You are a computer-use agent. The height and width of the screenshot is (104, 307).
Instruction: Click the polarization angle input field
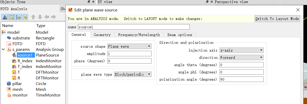click(241, 79)
